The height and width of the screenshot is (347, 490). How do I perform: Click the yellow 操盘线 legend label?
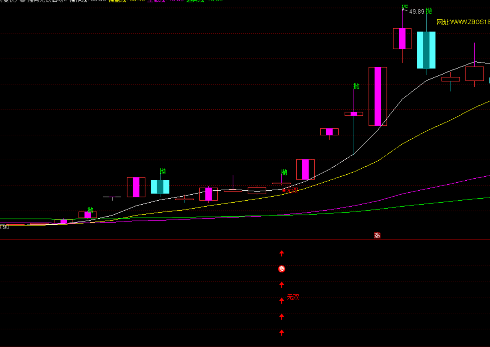click(117, 1)
